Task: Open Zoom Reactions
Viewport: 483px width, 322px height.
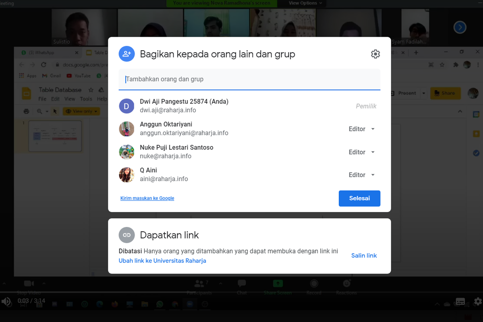Action: point(346,287)
